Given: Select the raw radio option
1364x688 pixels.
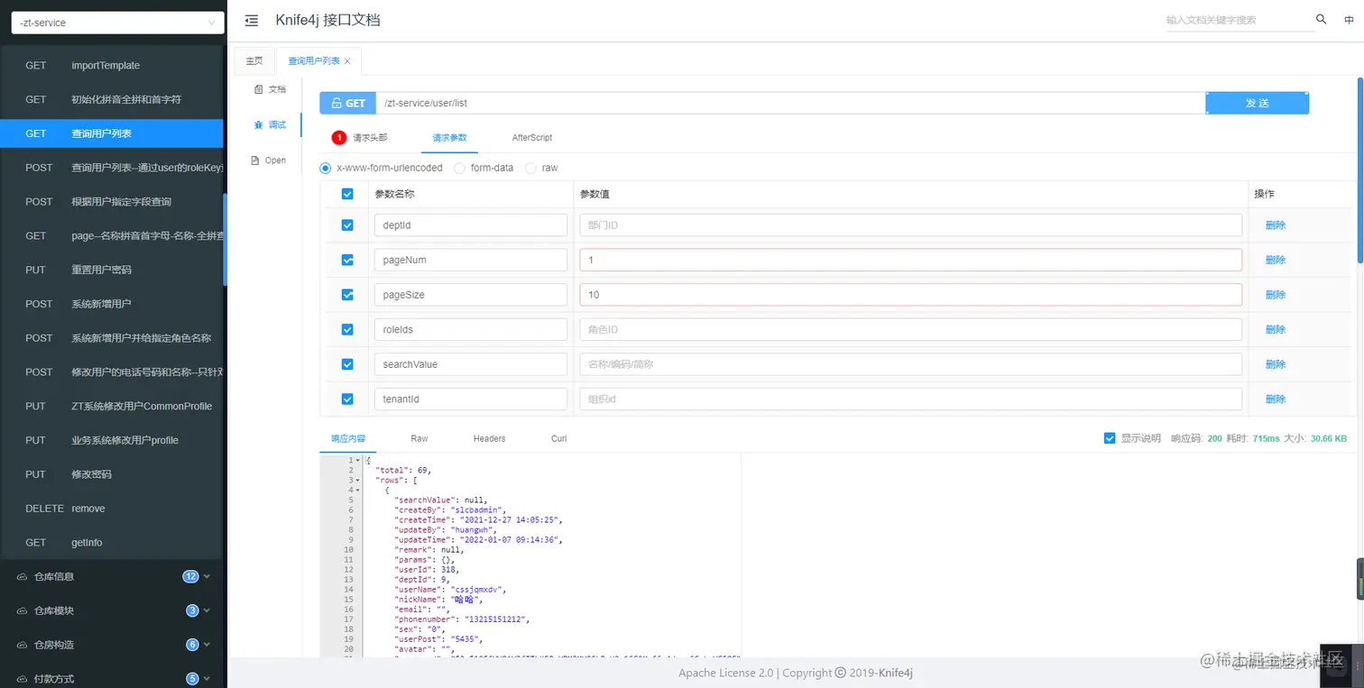Looking at the screenshot, I should tap(530, 168).
